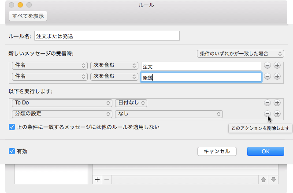Image resolution: width=293 pixels, height=193 pixels.
Task: Open the To Do action dropdown
Action: click(x=62, y=103)
